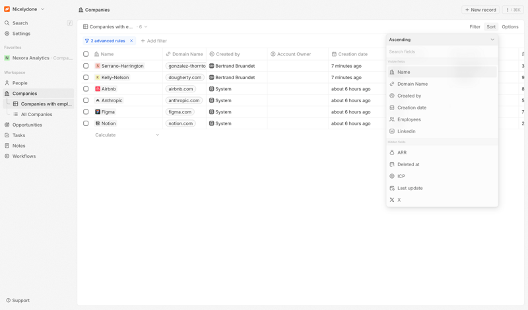This screenshot has height=310, width=528.
Task: Open the Anthropic company record
Action: tap(108, 100)
